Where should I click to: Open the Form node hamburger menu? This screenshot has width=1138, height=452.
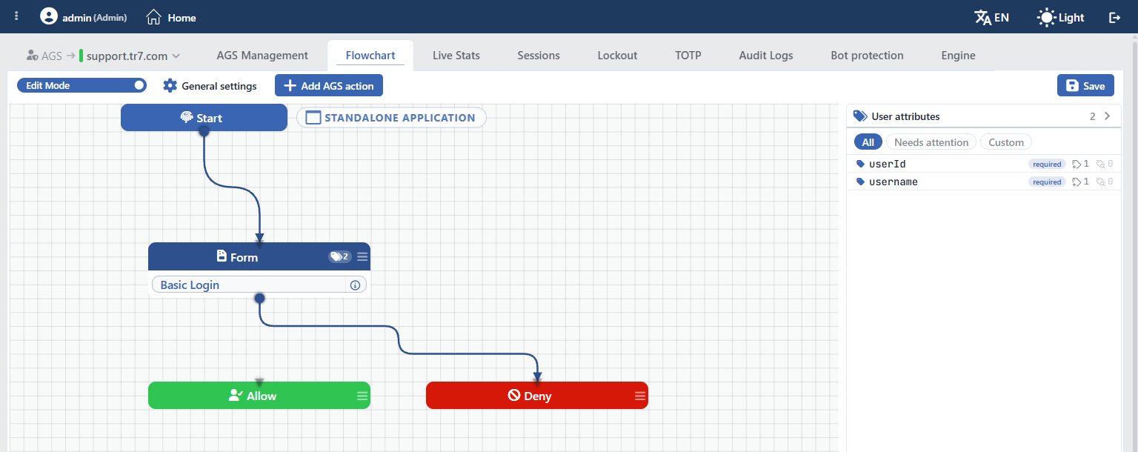(x=362, y=257)
